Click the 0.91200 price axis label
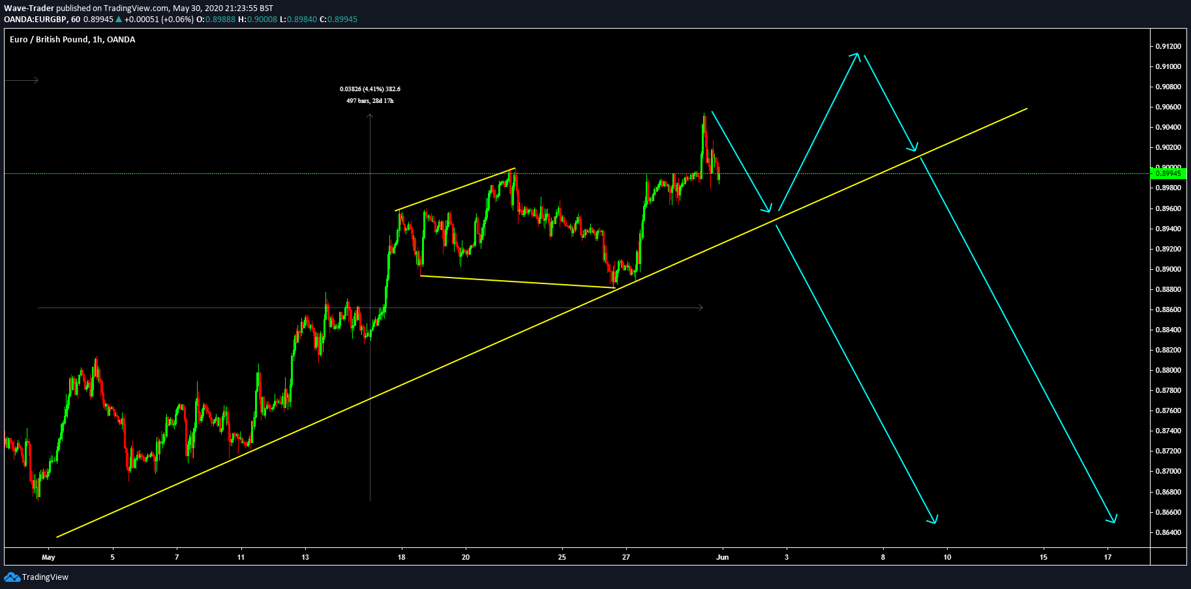1191x589 pixels. click(1168, 46)
